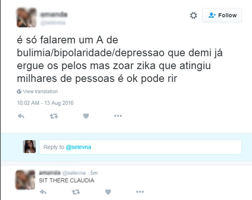Reply to the main tweet
The image size is (252, 200).
point(21,116)
